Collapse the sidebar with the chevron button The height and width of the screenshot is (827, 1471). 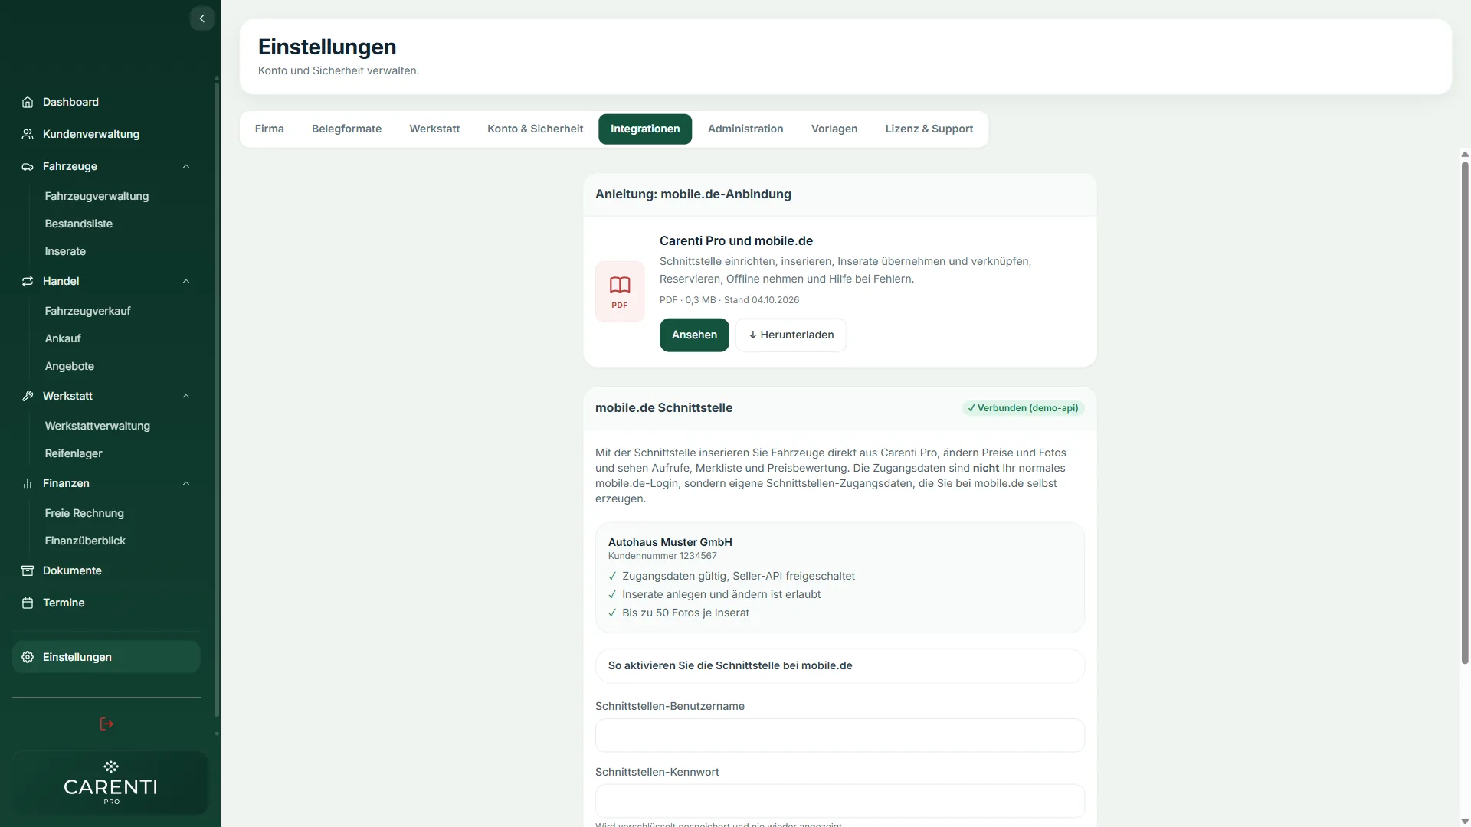[201, 18]
